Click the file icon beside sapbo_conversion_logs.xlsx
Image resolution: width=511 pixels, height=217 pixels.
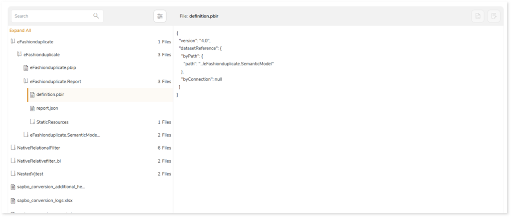(13, 201)
